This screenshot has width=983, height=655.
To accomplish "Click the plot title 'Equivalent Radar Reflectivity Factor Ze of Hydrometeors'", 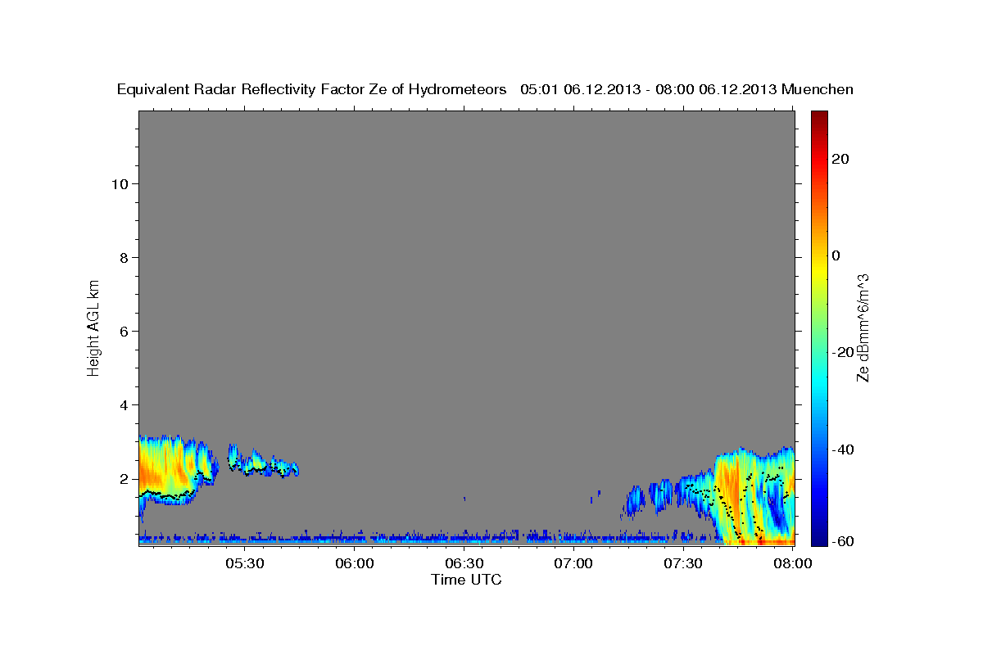I will pyautogui.click(x=312, y=89).
